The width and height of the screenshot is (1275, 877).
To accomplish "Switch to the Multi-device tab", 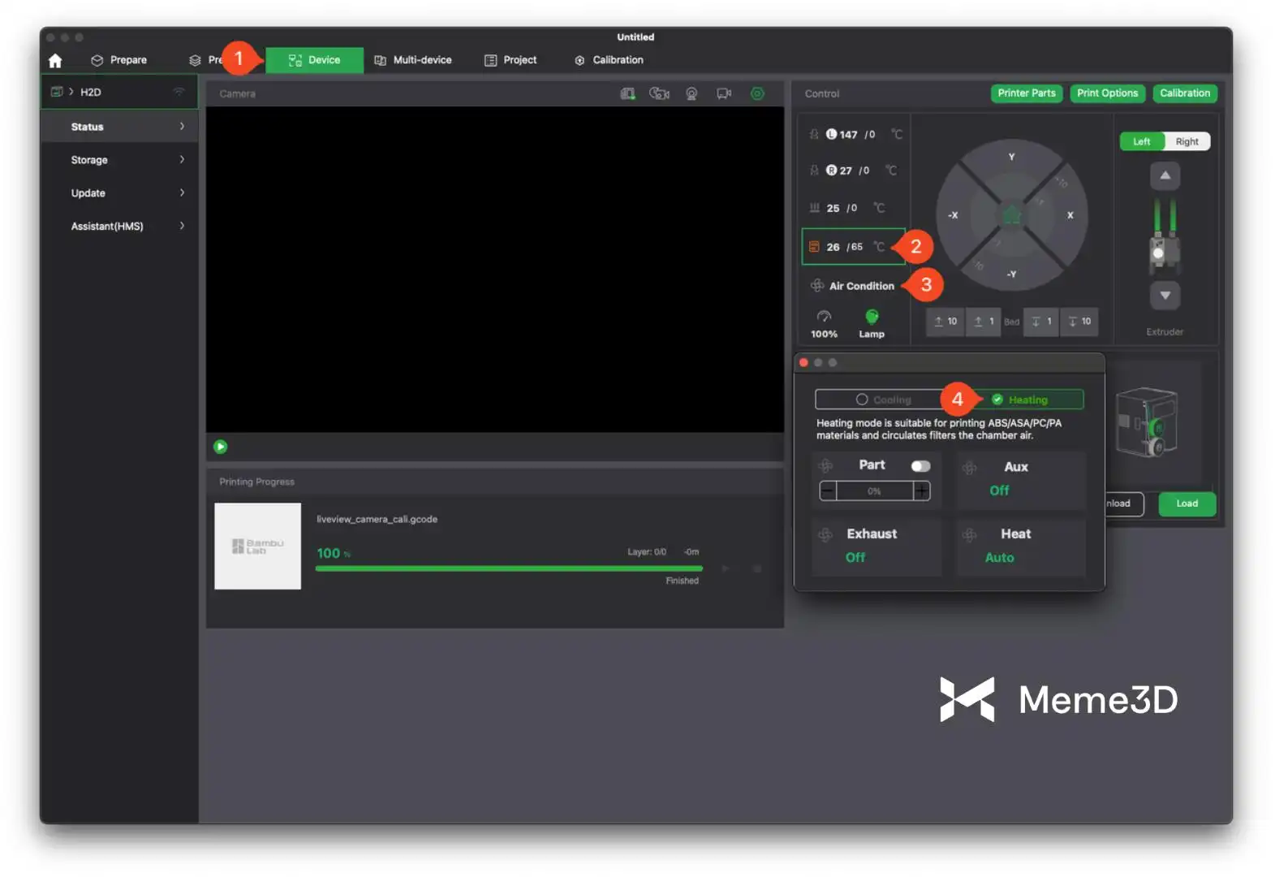I will click(413, 60).
